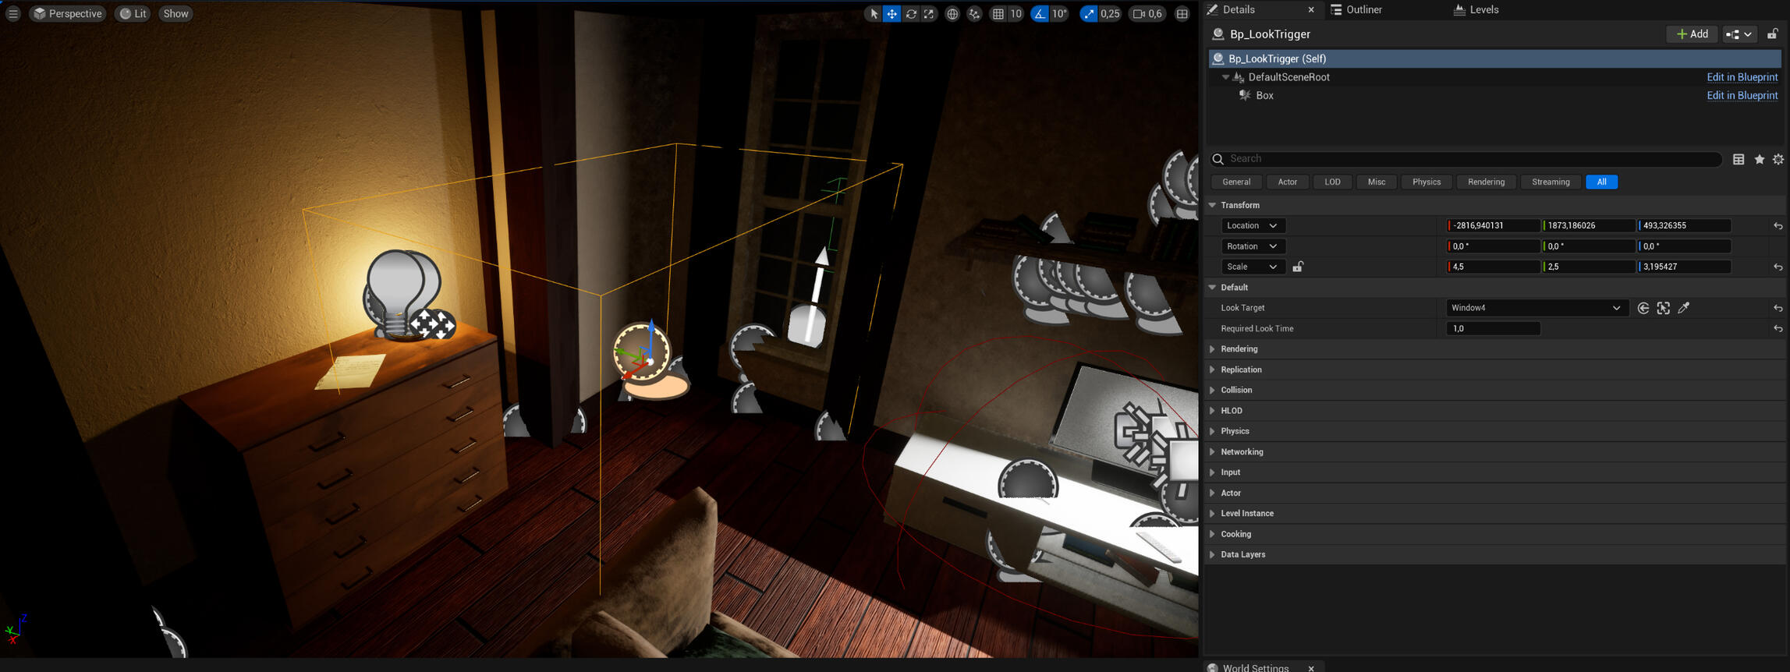Toggle the Scale lock ratio padlock
The image size is (1790, 672).
click(1298, 267)
